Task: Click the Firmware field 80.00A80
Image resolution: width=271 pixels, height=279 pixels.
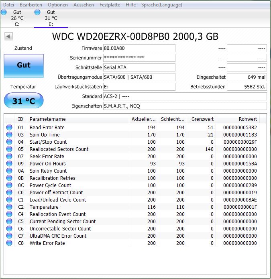Action: 139,48
